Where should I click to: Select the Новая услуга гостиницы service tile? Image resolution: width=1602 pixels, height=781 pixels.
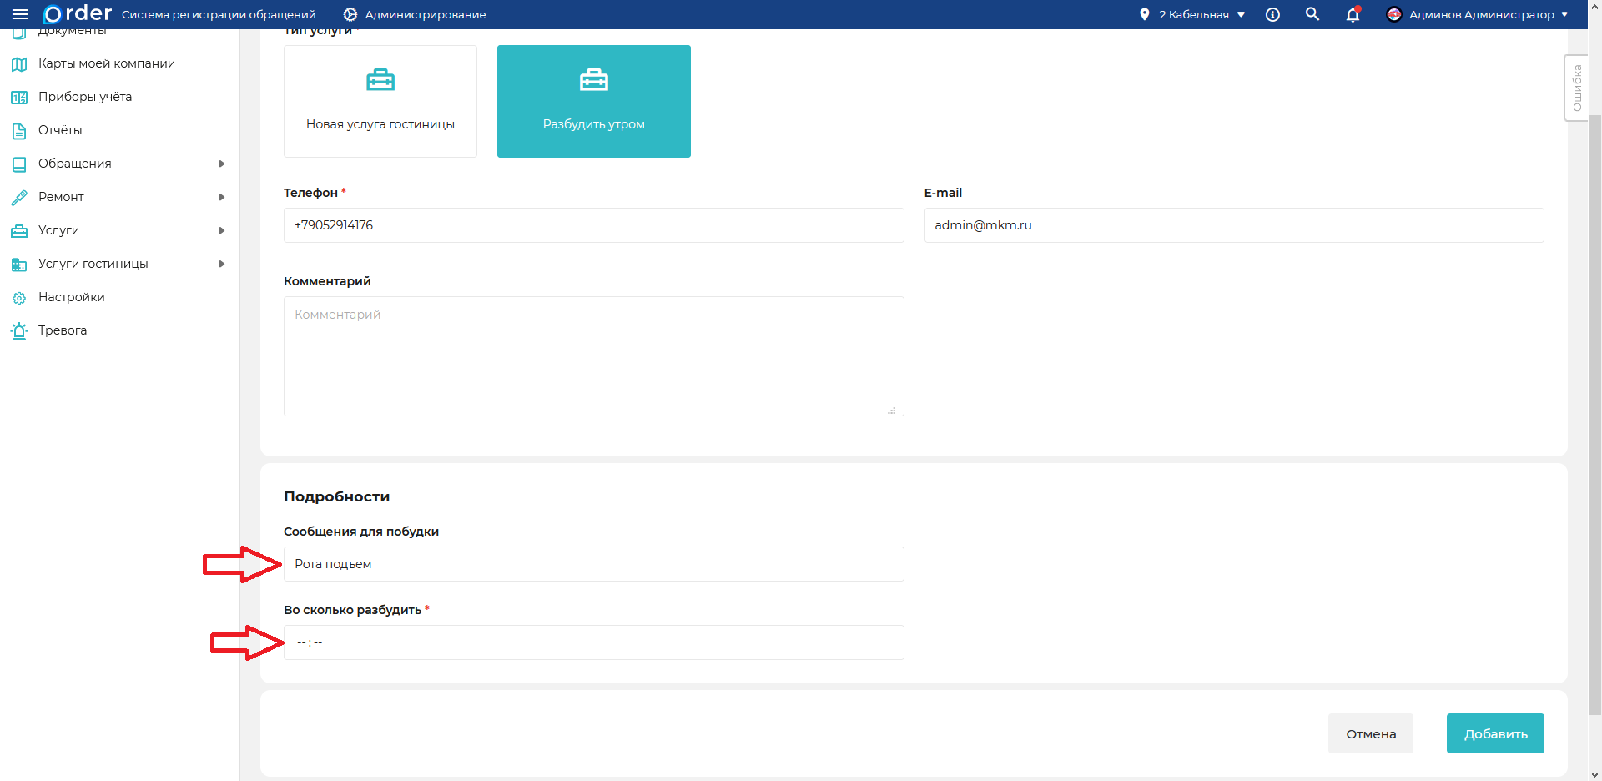click(x=380, y=101)
